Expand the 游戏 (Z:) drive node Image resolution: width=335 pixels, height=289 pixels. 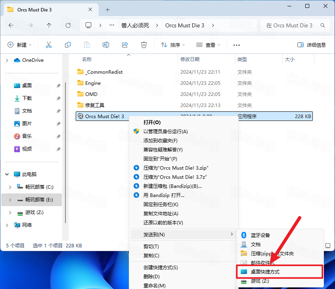click(x=10, y=212)
